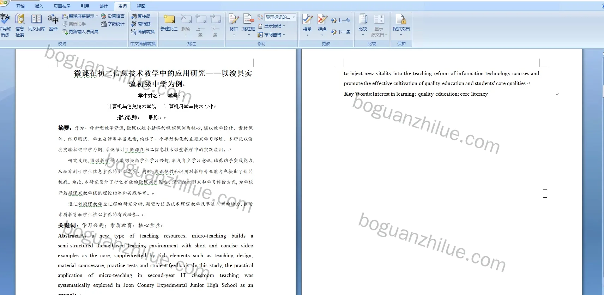
Task: Open the 字数统计 word count
Action: coord(113,24)
